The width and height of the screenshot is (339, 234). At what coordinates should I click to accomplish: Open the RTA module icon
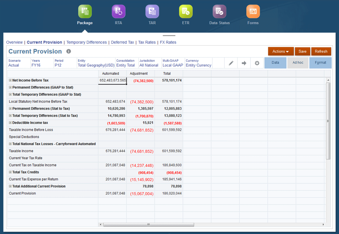118,12
